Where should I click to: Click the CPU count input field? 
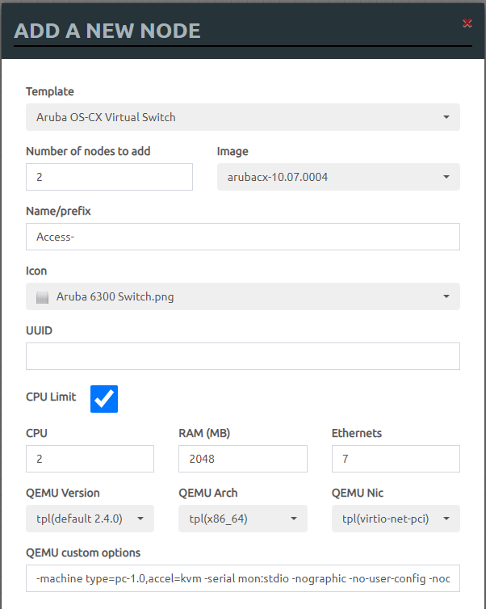[90, 459]
